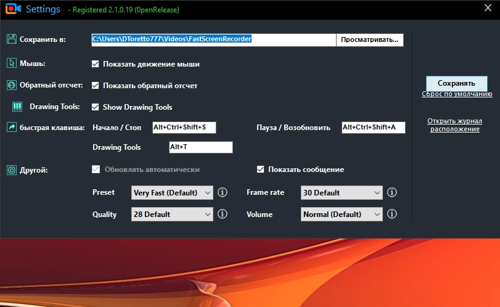
Task: Click the Quality label
Action: click(104, 215)
